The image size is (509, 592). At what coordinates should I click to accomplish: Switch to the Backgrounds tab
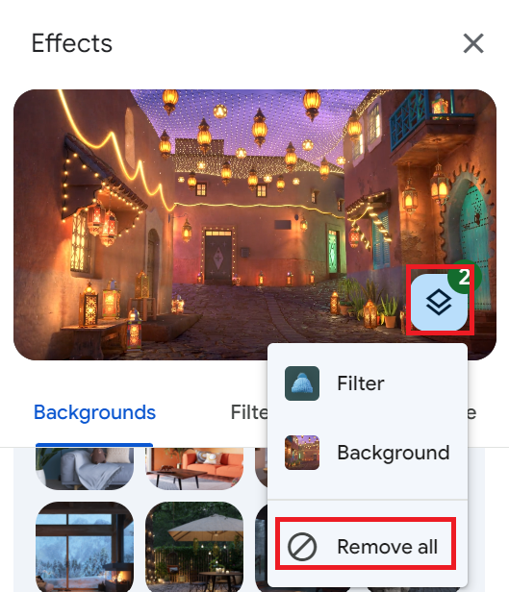94,412
